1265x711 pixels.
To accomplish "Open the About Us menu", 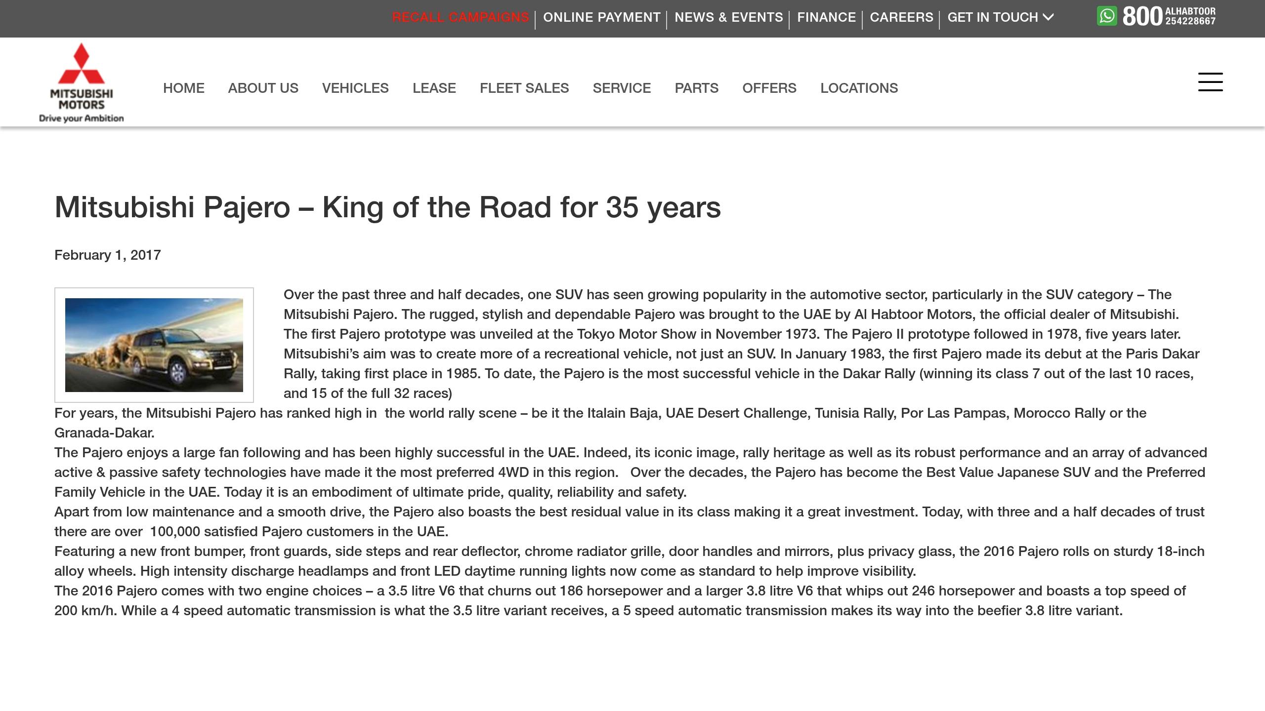I will click(x=263, y=88).
